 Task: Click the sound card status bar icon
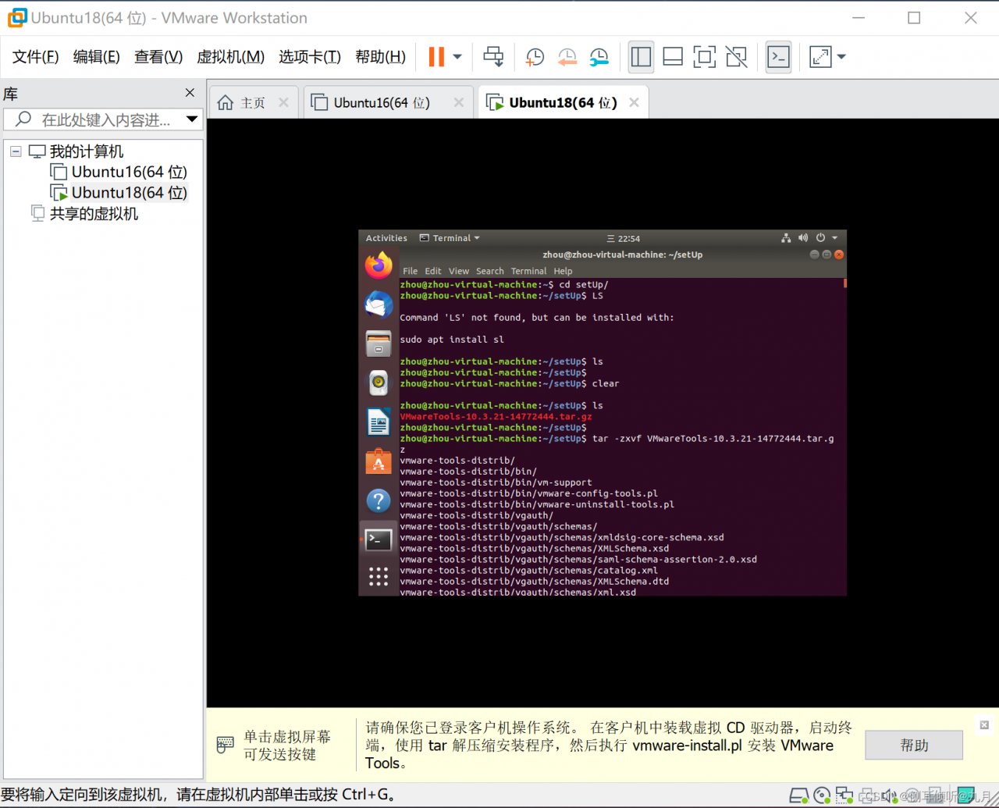[x=890, y=796]
